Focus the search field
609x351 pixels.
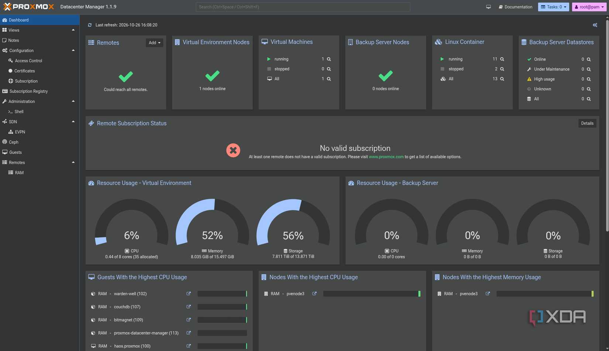click(303, 7)
